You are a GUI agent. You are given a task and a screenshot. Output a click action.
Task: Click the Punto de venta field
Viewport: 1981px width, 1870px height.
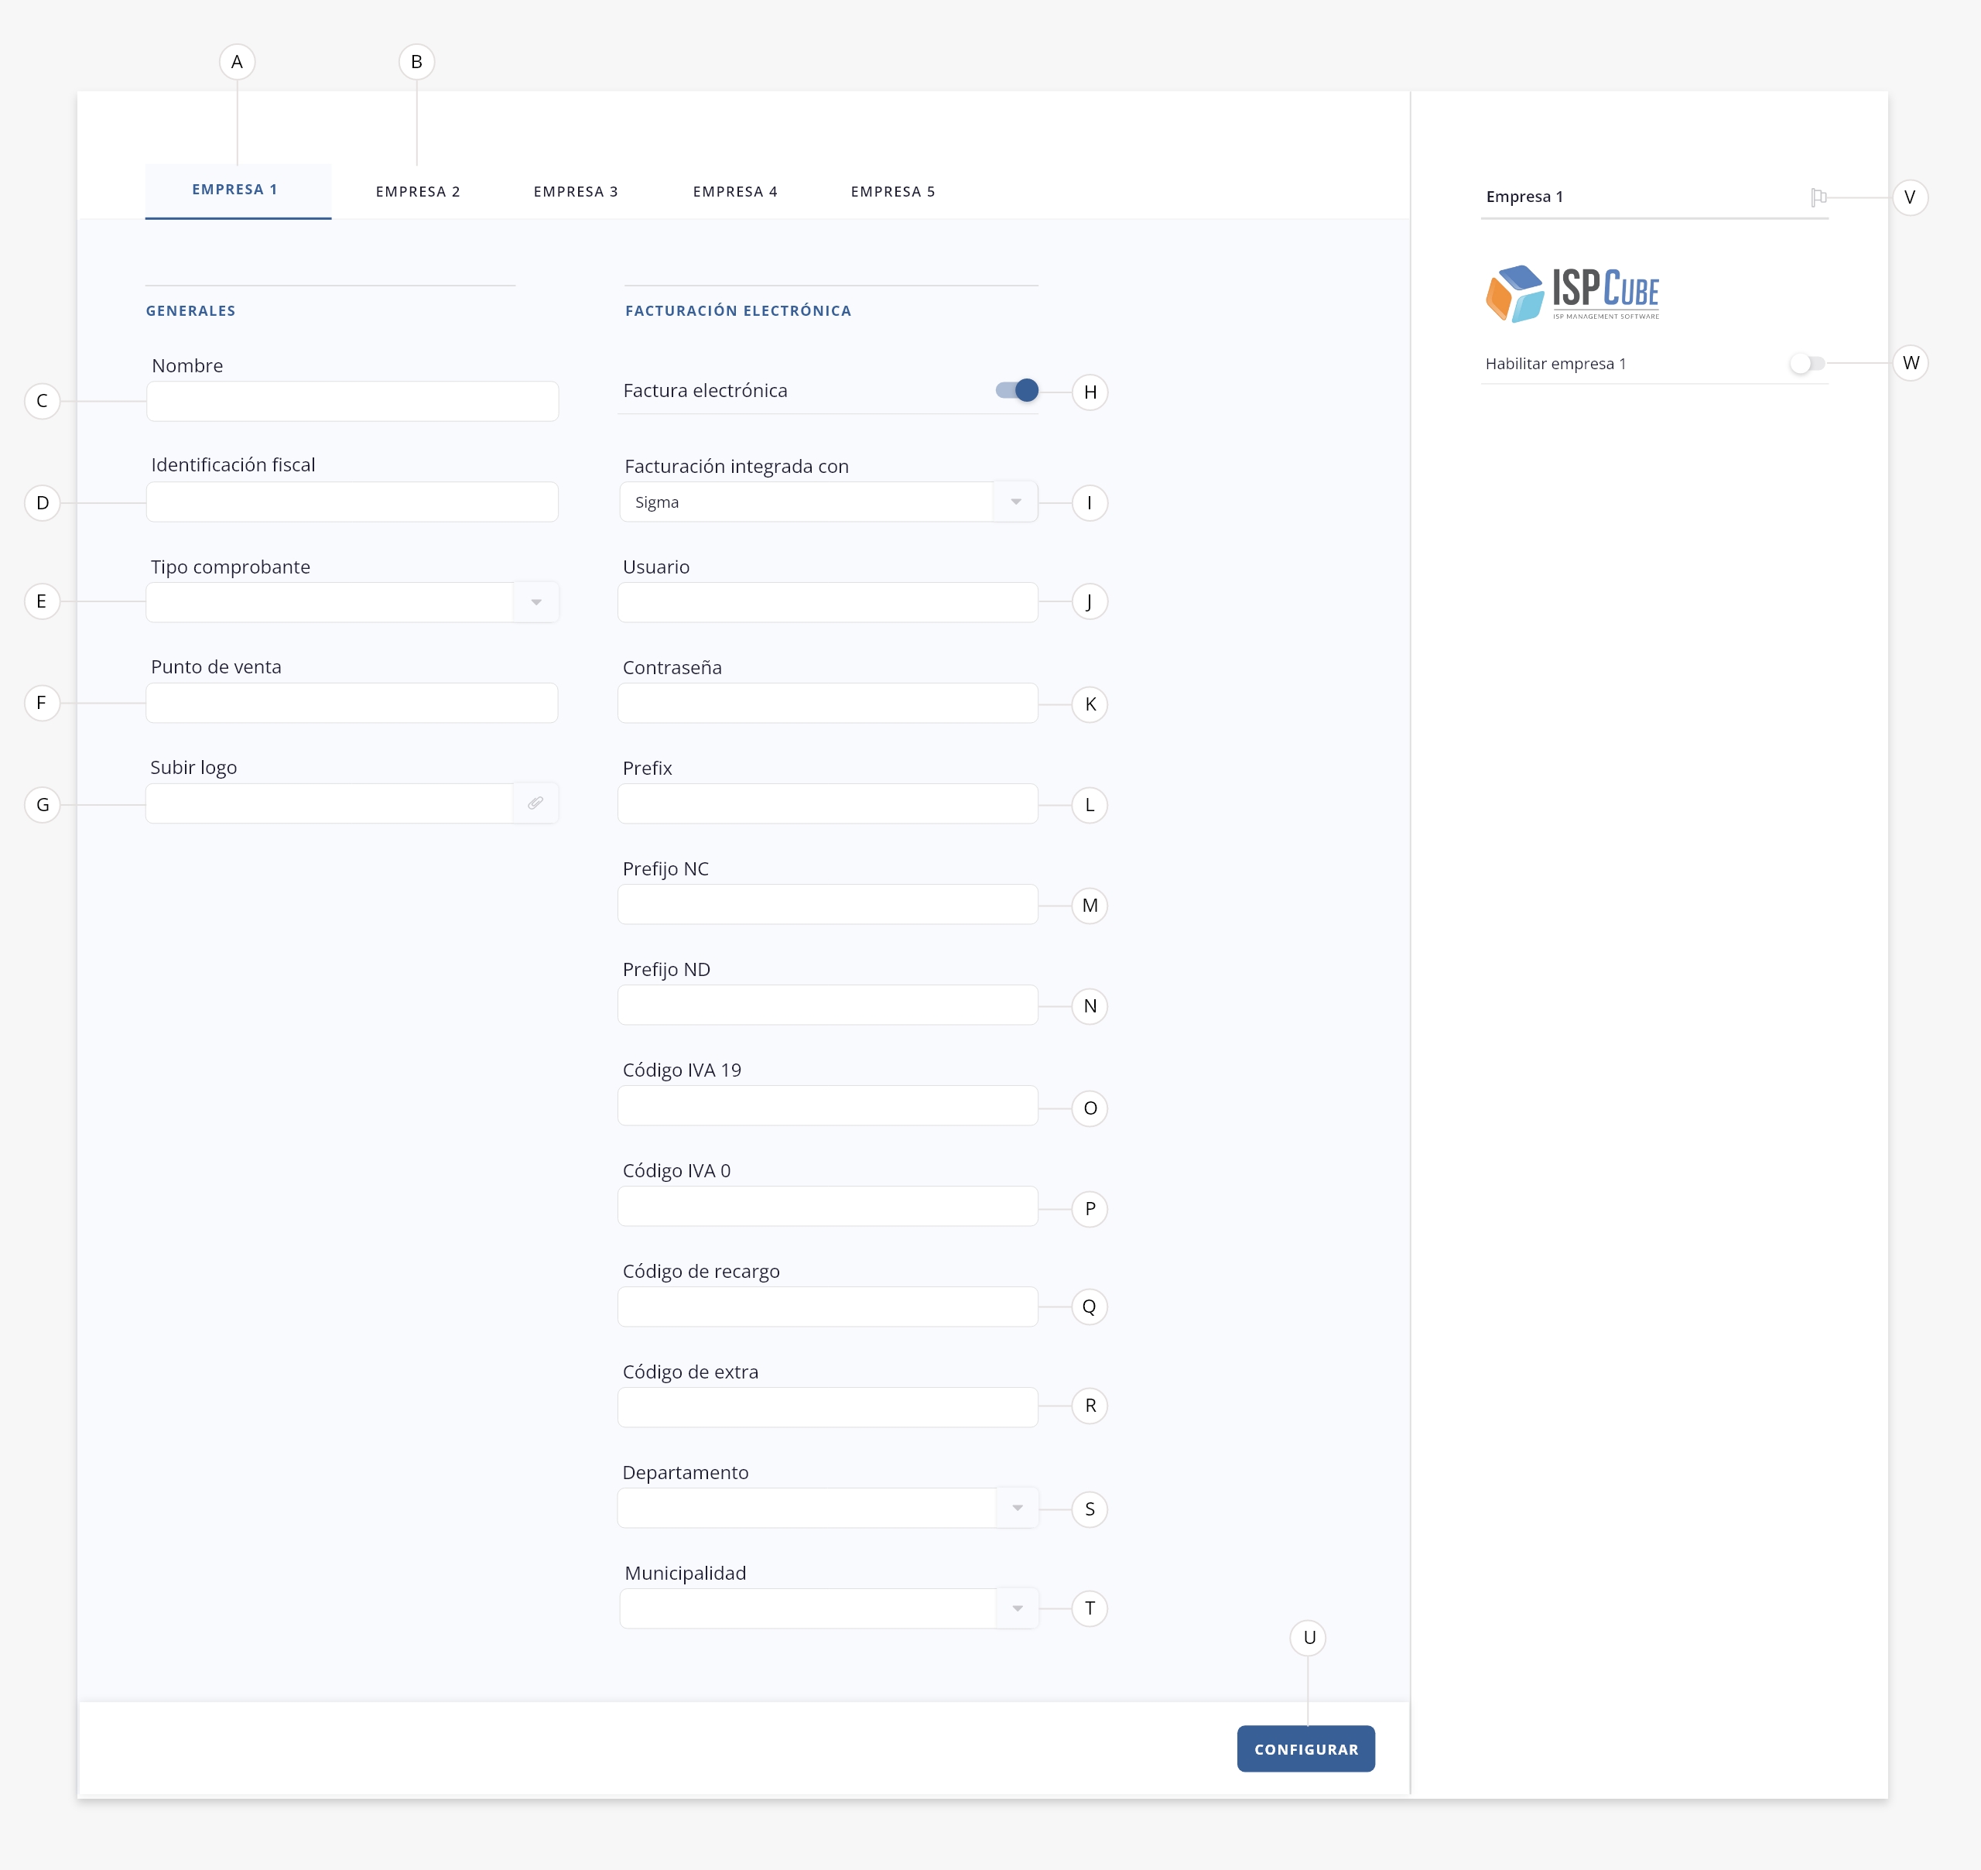[352, 704]
